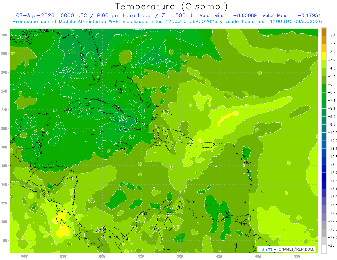Click the "-10.9" colorbar scale value
This screenshot has width=337, height=260.
[x=333, y=140]
